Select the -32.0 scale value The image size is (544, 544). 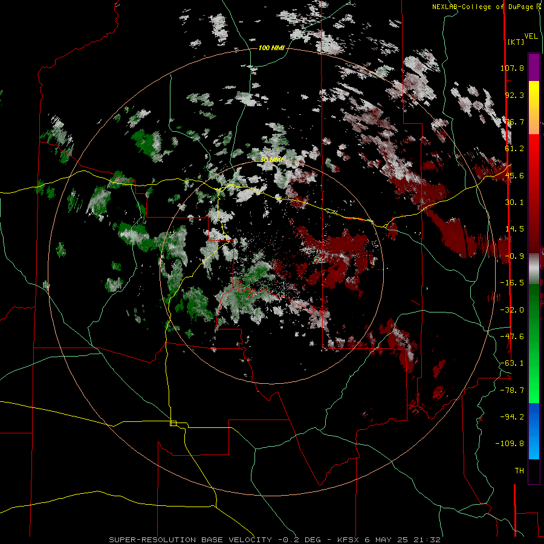click(x=512, y=310)
